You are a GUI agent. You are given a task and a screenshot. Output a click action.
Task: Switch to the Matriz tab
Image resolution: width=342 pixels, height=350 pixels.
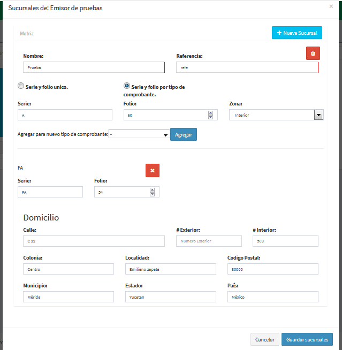click(x=27, y=33)
